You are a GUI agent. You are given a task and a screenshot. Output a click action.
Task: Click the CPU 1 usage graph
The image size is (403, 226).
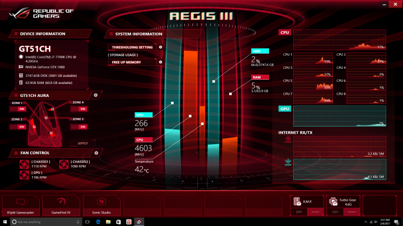pos(313,58)
